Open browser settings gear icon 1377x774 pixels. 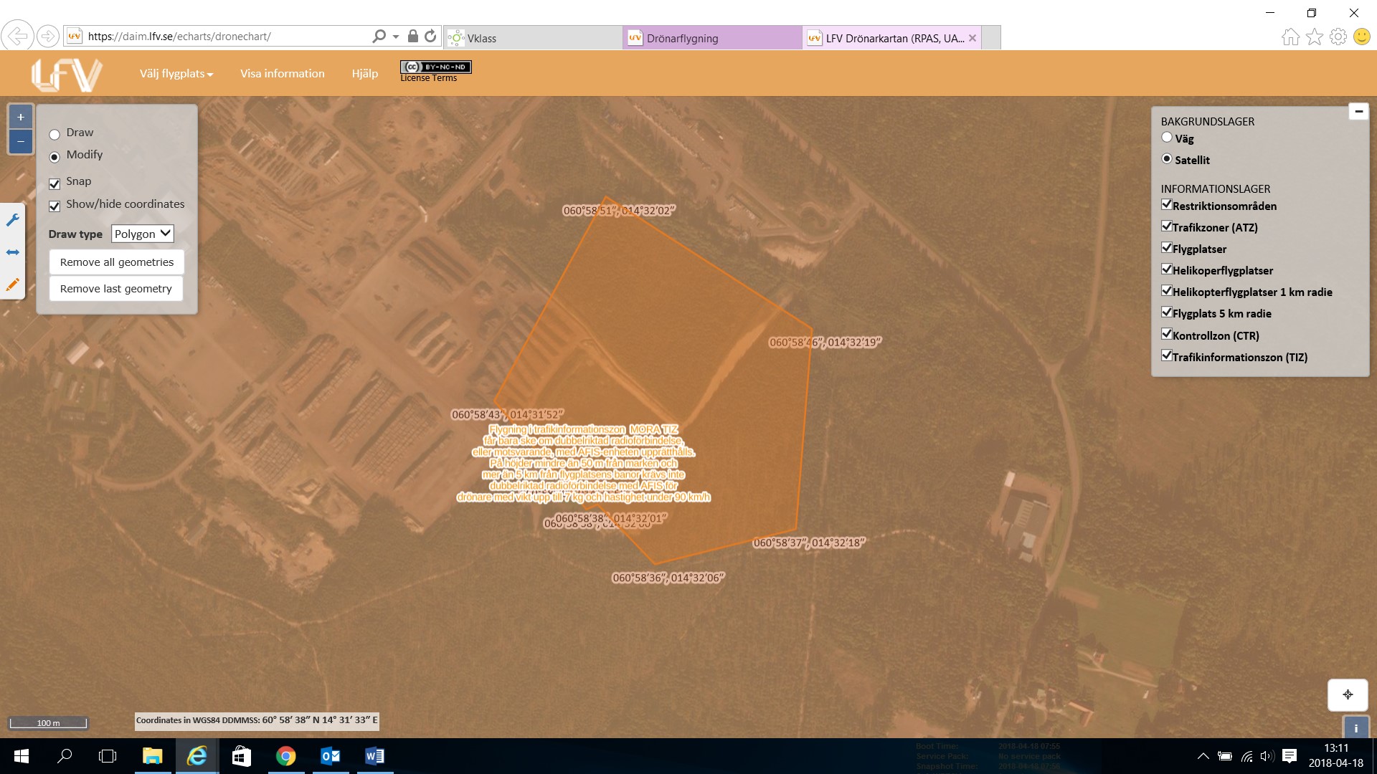(x=1338, y=37)
